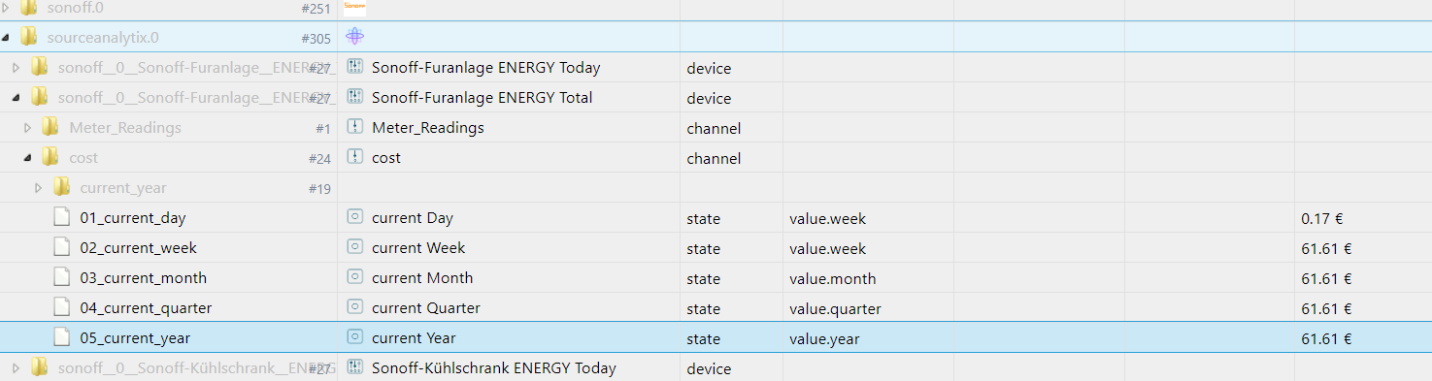Expand the sonoff.0 tree node
The image size is (1432, 381).
[6, 9]
